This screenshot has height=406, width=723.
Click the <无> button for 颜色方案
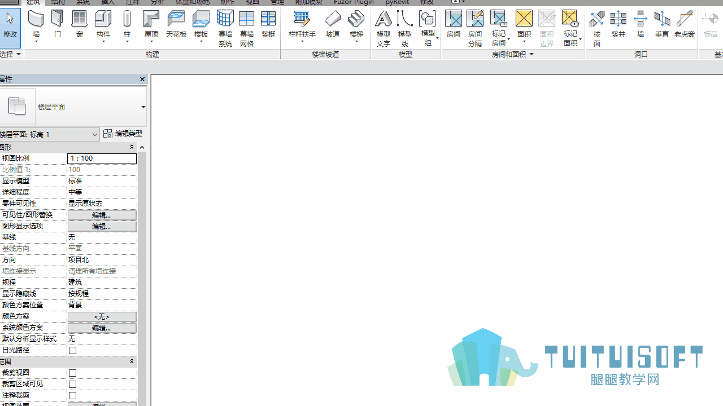tap(102, 316)
